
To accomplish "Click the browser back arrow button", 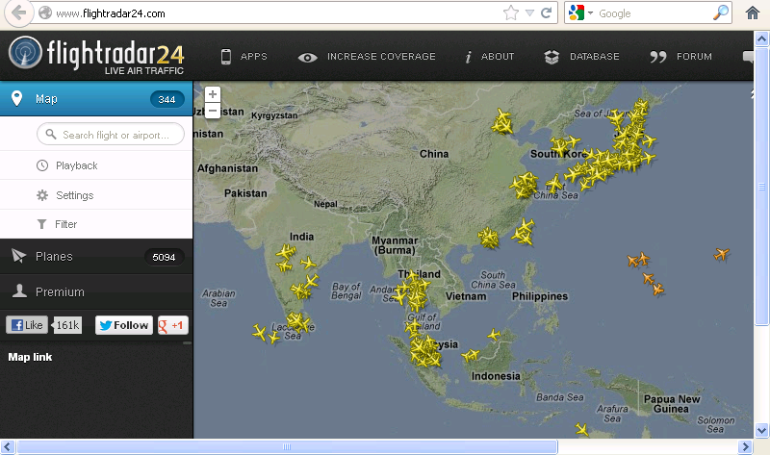I will (x=18, y=13).
